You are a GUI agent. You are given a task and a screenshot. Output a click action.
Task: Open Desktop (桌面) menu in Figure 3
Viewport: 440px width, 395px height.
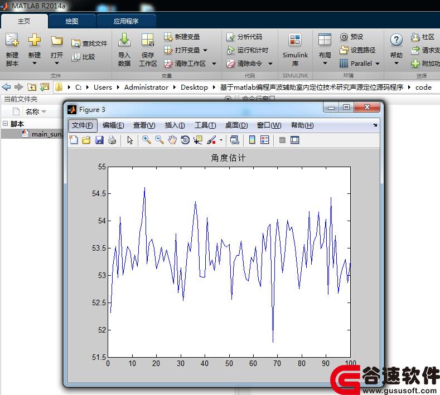(x=236, y=125)
